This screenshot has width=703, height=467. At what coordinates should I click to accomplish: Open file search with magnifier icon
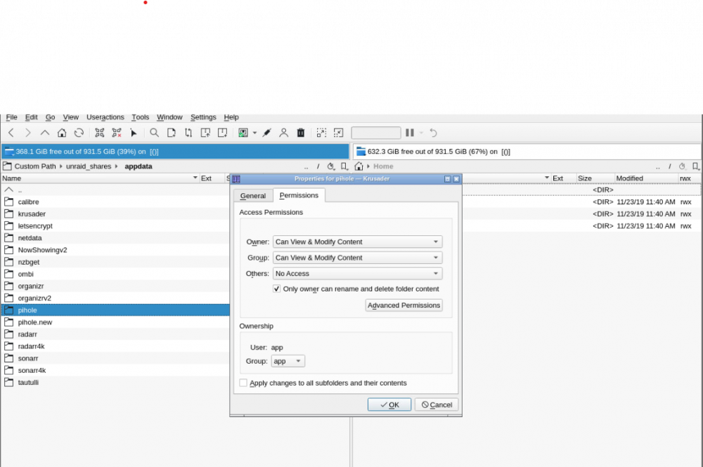pyautogui.click(x=154, y=133)
